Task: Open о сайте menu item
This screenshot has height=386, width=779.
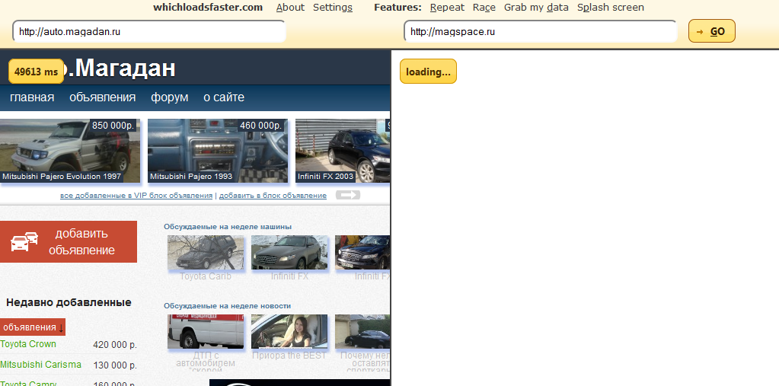Action: [224, 97]
